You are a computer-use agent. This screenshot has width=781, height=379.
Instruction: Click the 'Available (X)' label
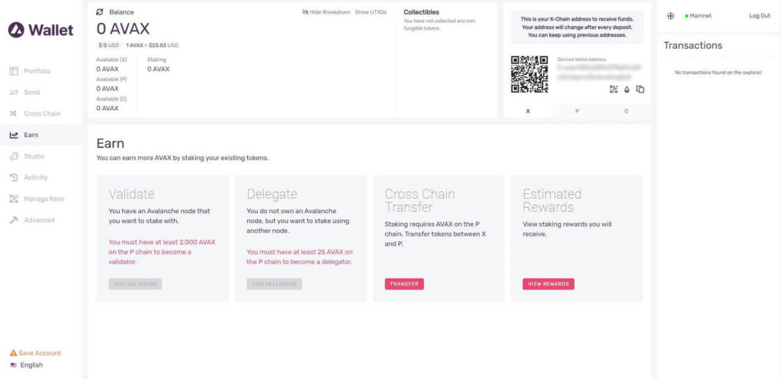coord(111,59)
